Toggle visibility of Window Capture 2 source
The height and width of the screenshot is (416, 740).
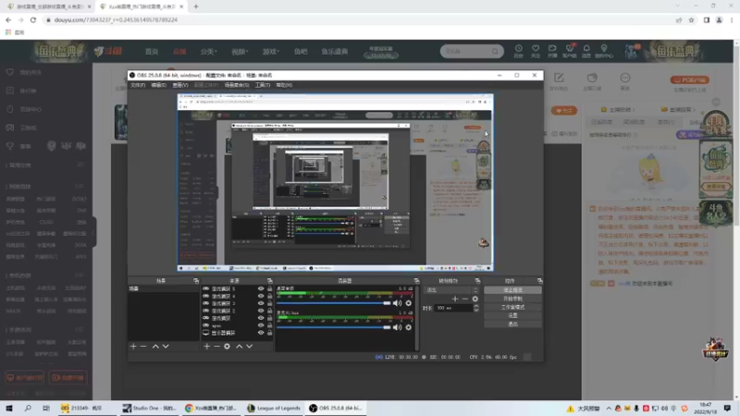[x=261, y=311]
